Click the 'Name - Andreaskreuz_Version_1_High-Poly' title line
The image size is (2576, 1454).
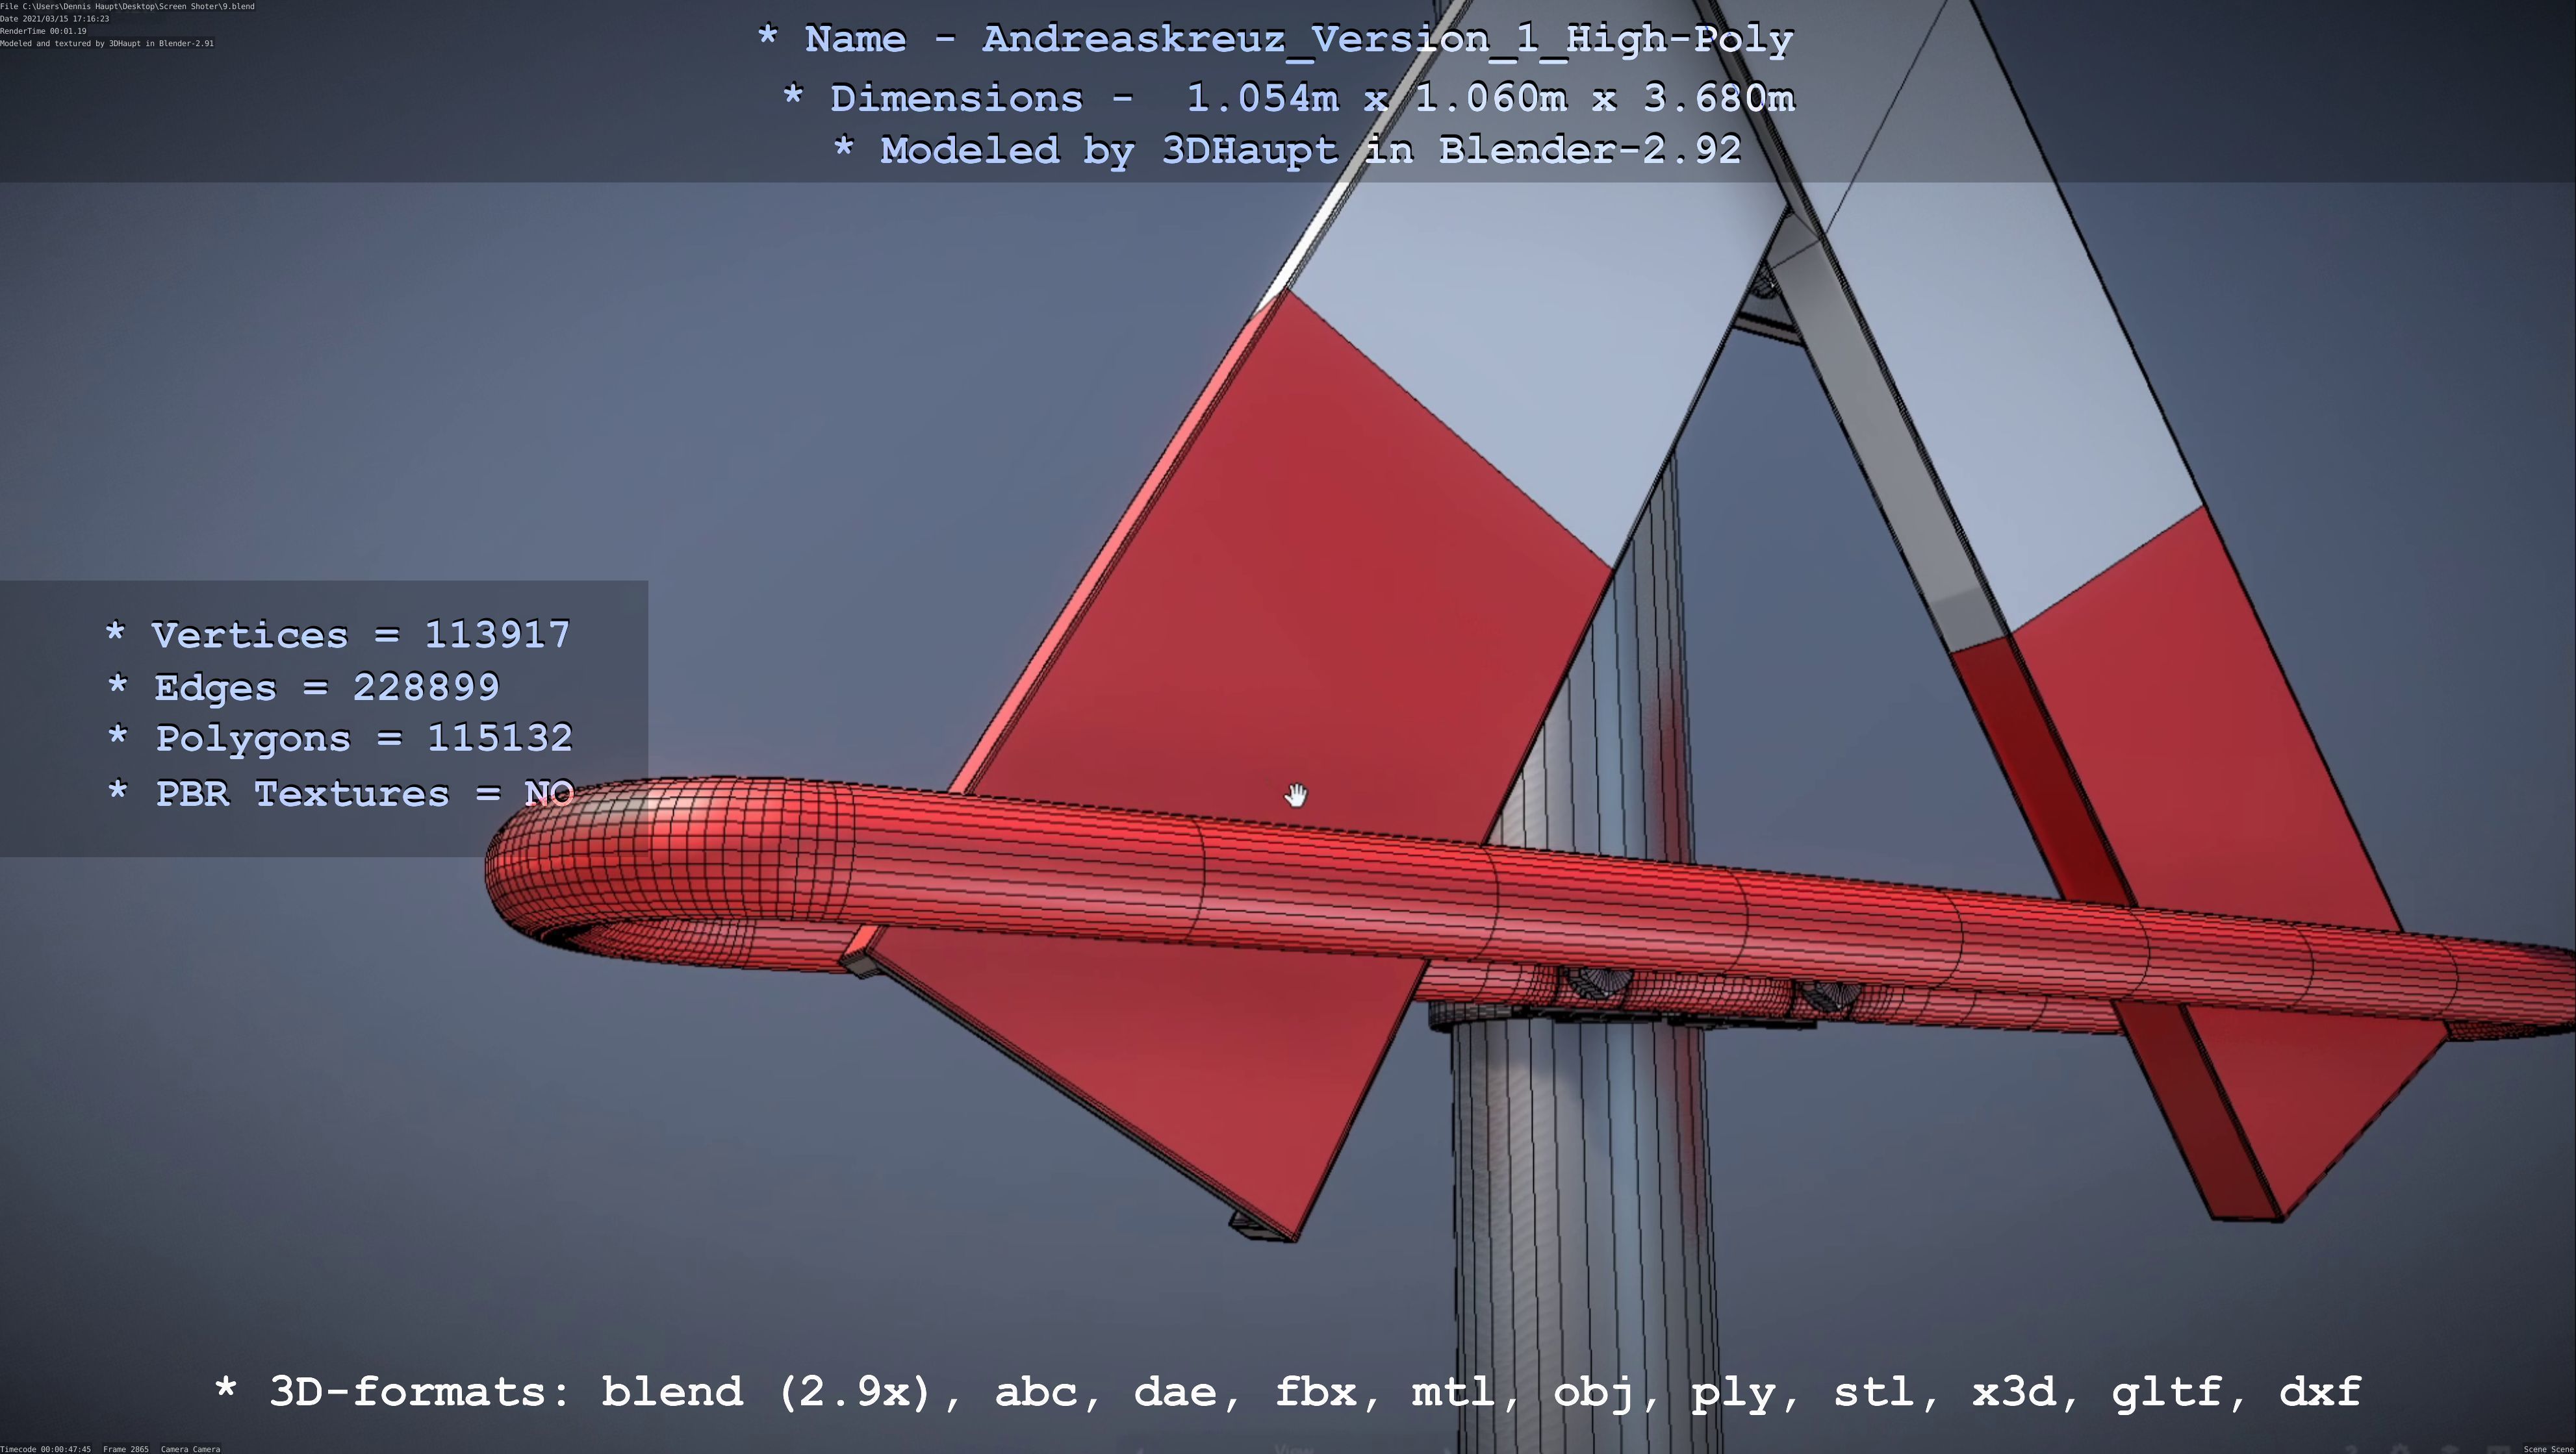1275,40
